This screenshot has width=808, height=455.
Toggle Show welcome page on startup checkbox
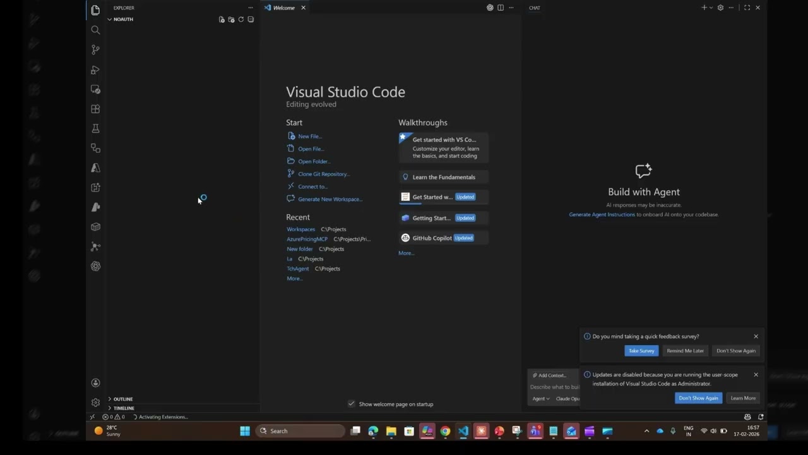pos(352,404)
